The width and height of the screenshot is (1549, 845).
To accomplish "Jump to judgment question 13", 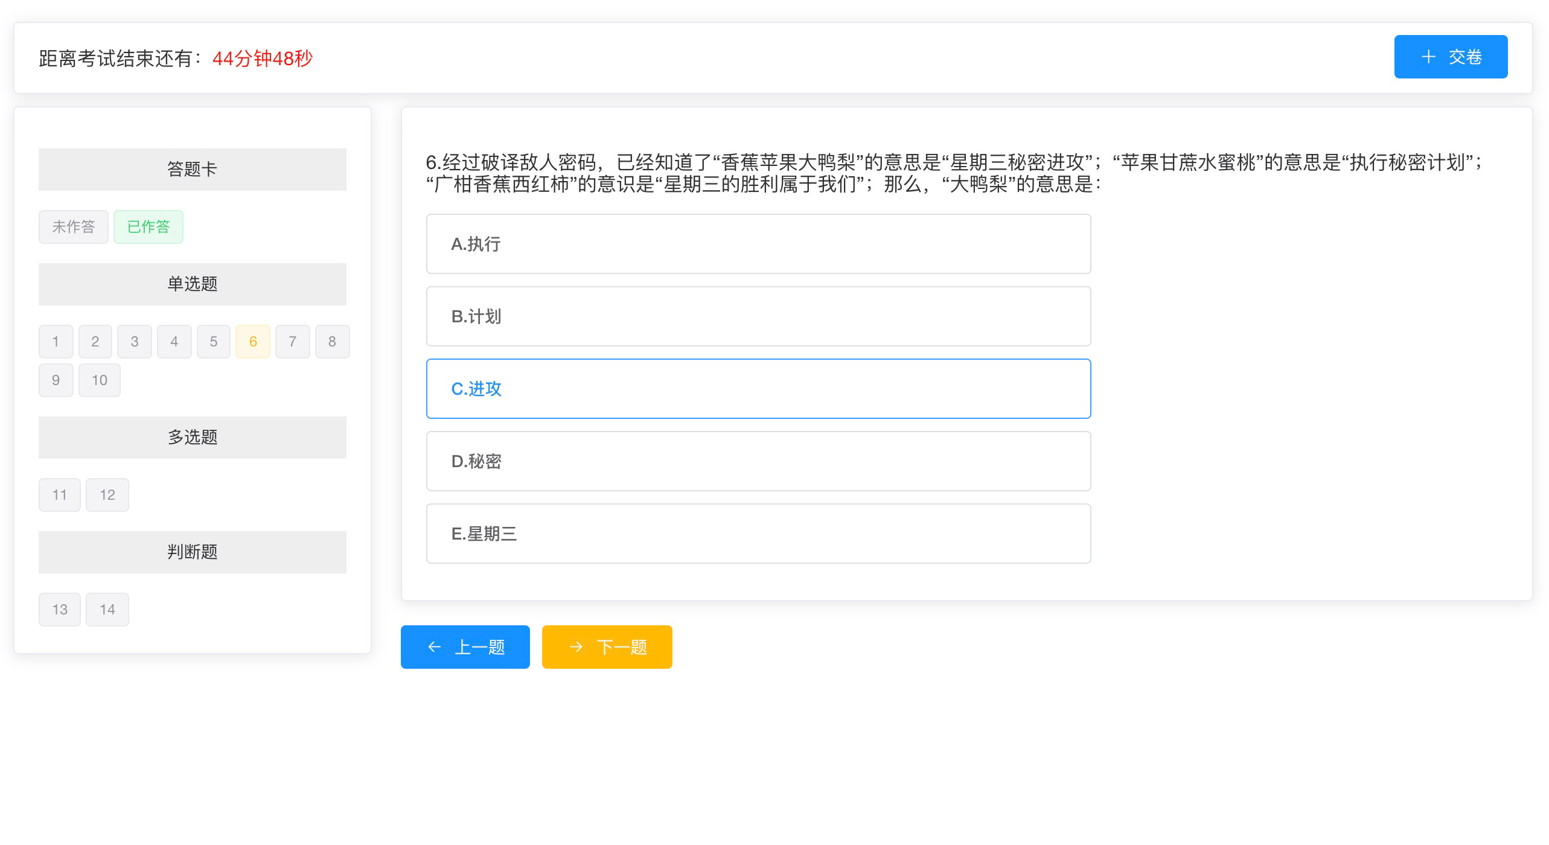I will coord(59,609).
